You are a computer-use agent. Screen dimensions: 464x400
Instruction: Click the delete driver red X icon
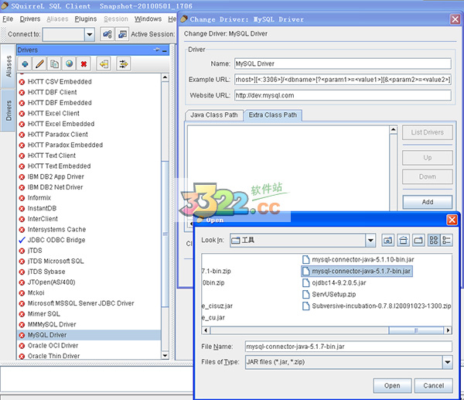click(84, 64)
